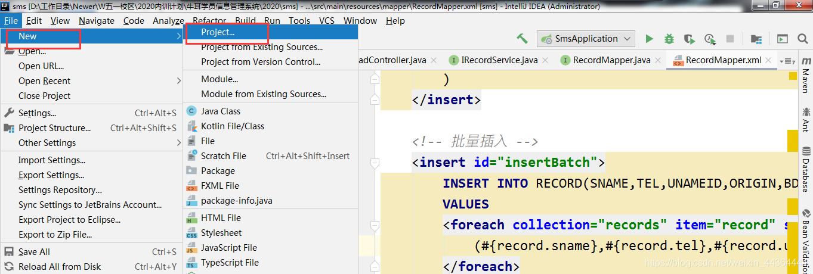The height and width of the screenshot is (274, 813).
Task: Choose Reload All from Disk
Action: click(92, 267)
